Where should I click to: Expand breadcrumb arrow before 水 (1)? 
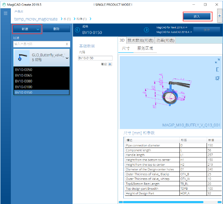pyautogui.click(x=62, y=19)
